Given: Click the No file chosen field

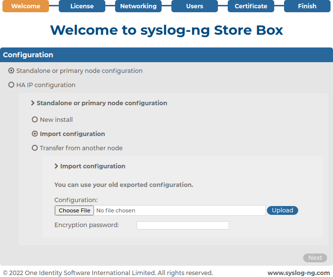Looking at the screenshot, I should [180, 210].
